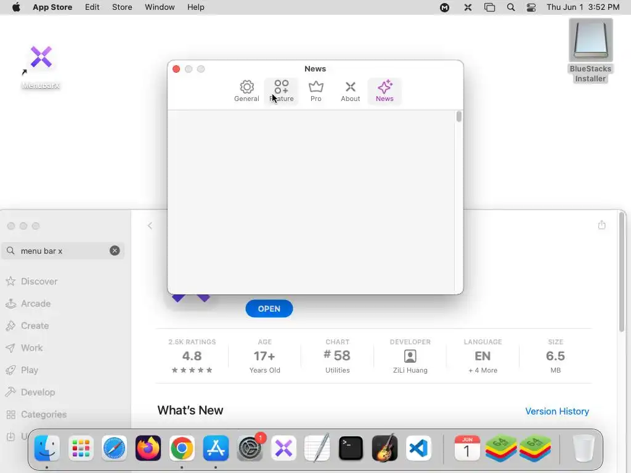The height and width of the screenshot is (473, 631).
Task: Open the MenubarX shortcut on the desktop
Action: 41,67
